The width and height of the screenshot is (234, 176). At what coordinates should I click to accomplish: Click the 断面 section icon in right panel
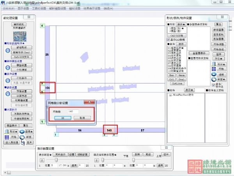click(x=214, y=79)
